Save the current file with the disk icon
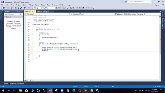The height and width of the screenshot is (93, 165). (18, 8)
